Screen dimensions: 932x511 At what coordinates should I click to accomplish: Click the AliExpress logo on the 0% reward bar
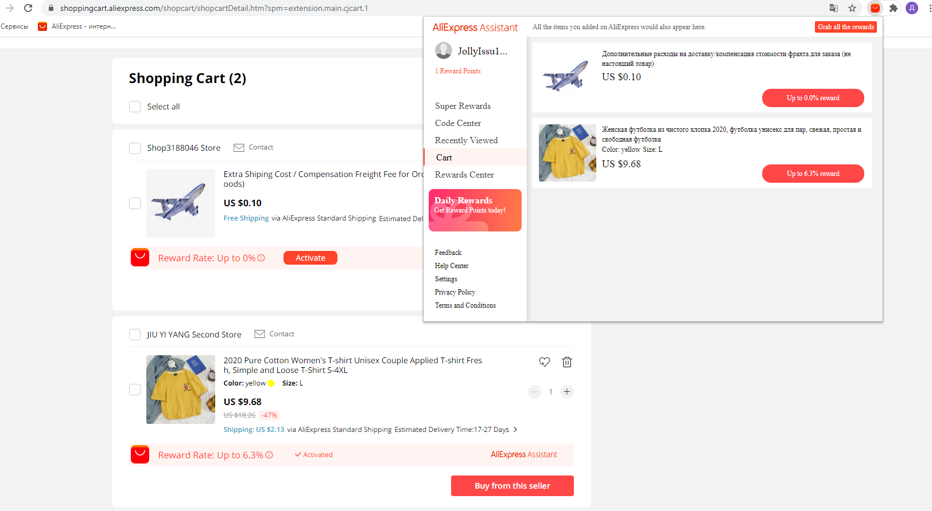pos(140,258)
